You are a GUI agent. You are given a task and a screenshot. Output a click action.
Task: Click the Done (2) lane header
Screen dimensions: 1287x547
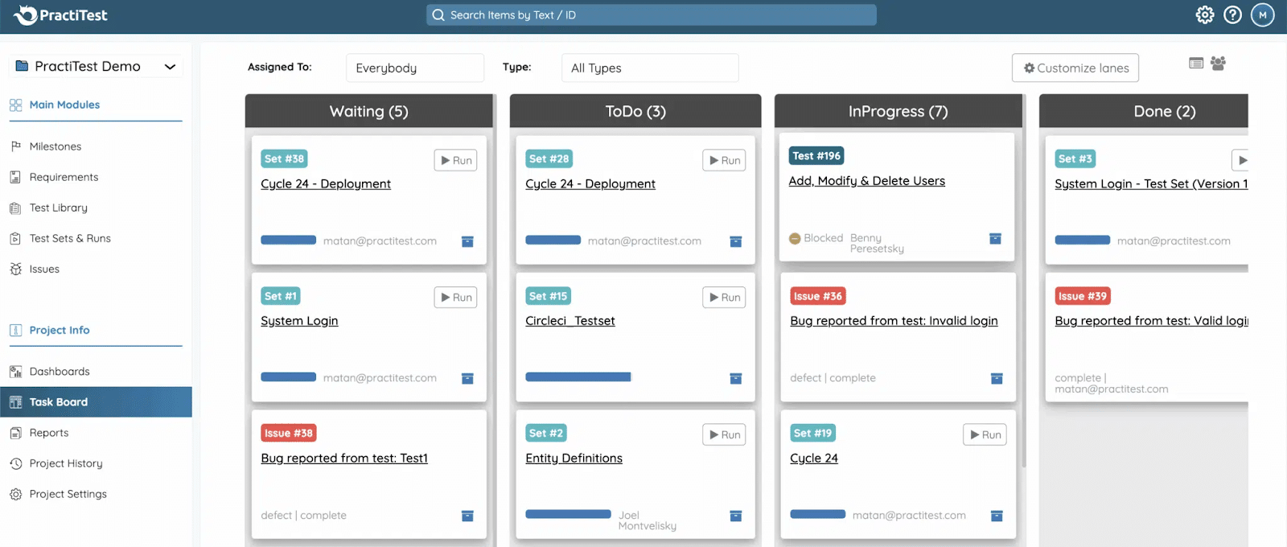point(1144,111)
